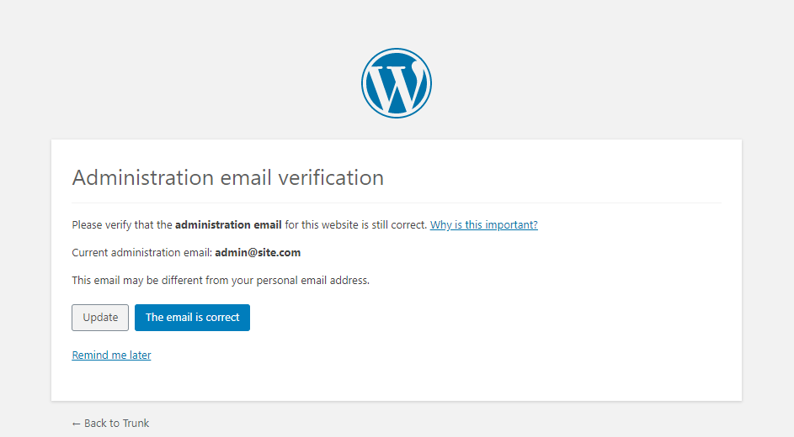Image resolution: width=794 pixels, height=437 pixels.
Task: Click the word "Trunk" in the back link
Action: point(135,424)
